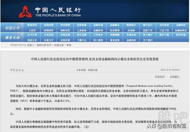Open 图文直播 link
The image size is (190, 132).
click(82, 35)
